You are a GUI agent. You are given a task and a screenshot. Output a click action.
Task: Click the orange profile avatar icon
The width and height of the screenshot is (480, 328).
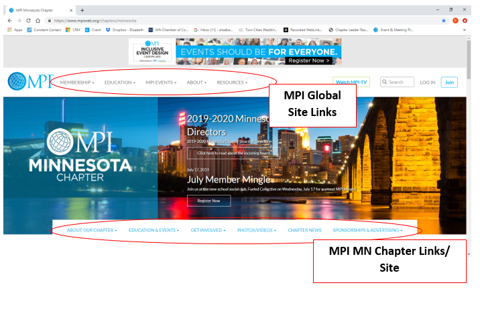pyautogui.click(x=455, y=21)
